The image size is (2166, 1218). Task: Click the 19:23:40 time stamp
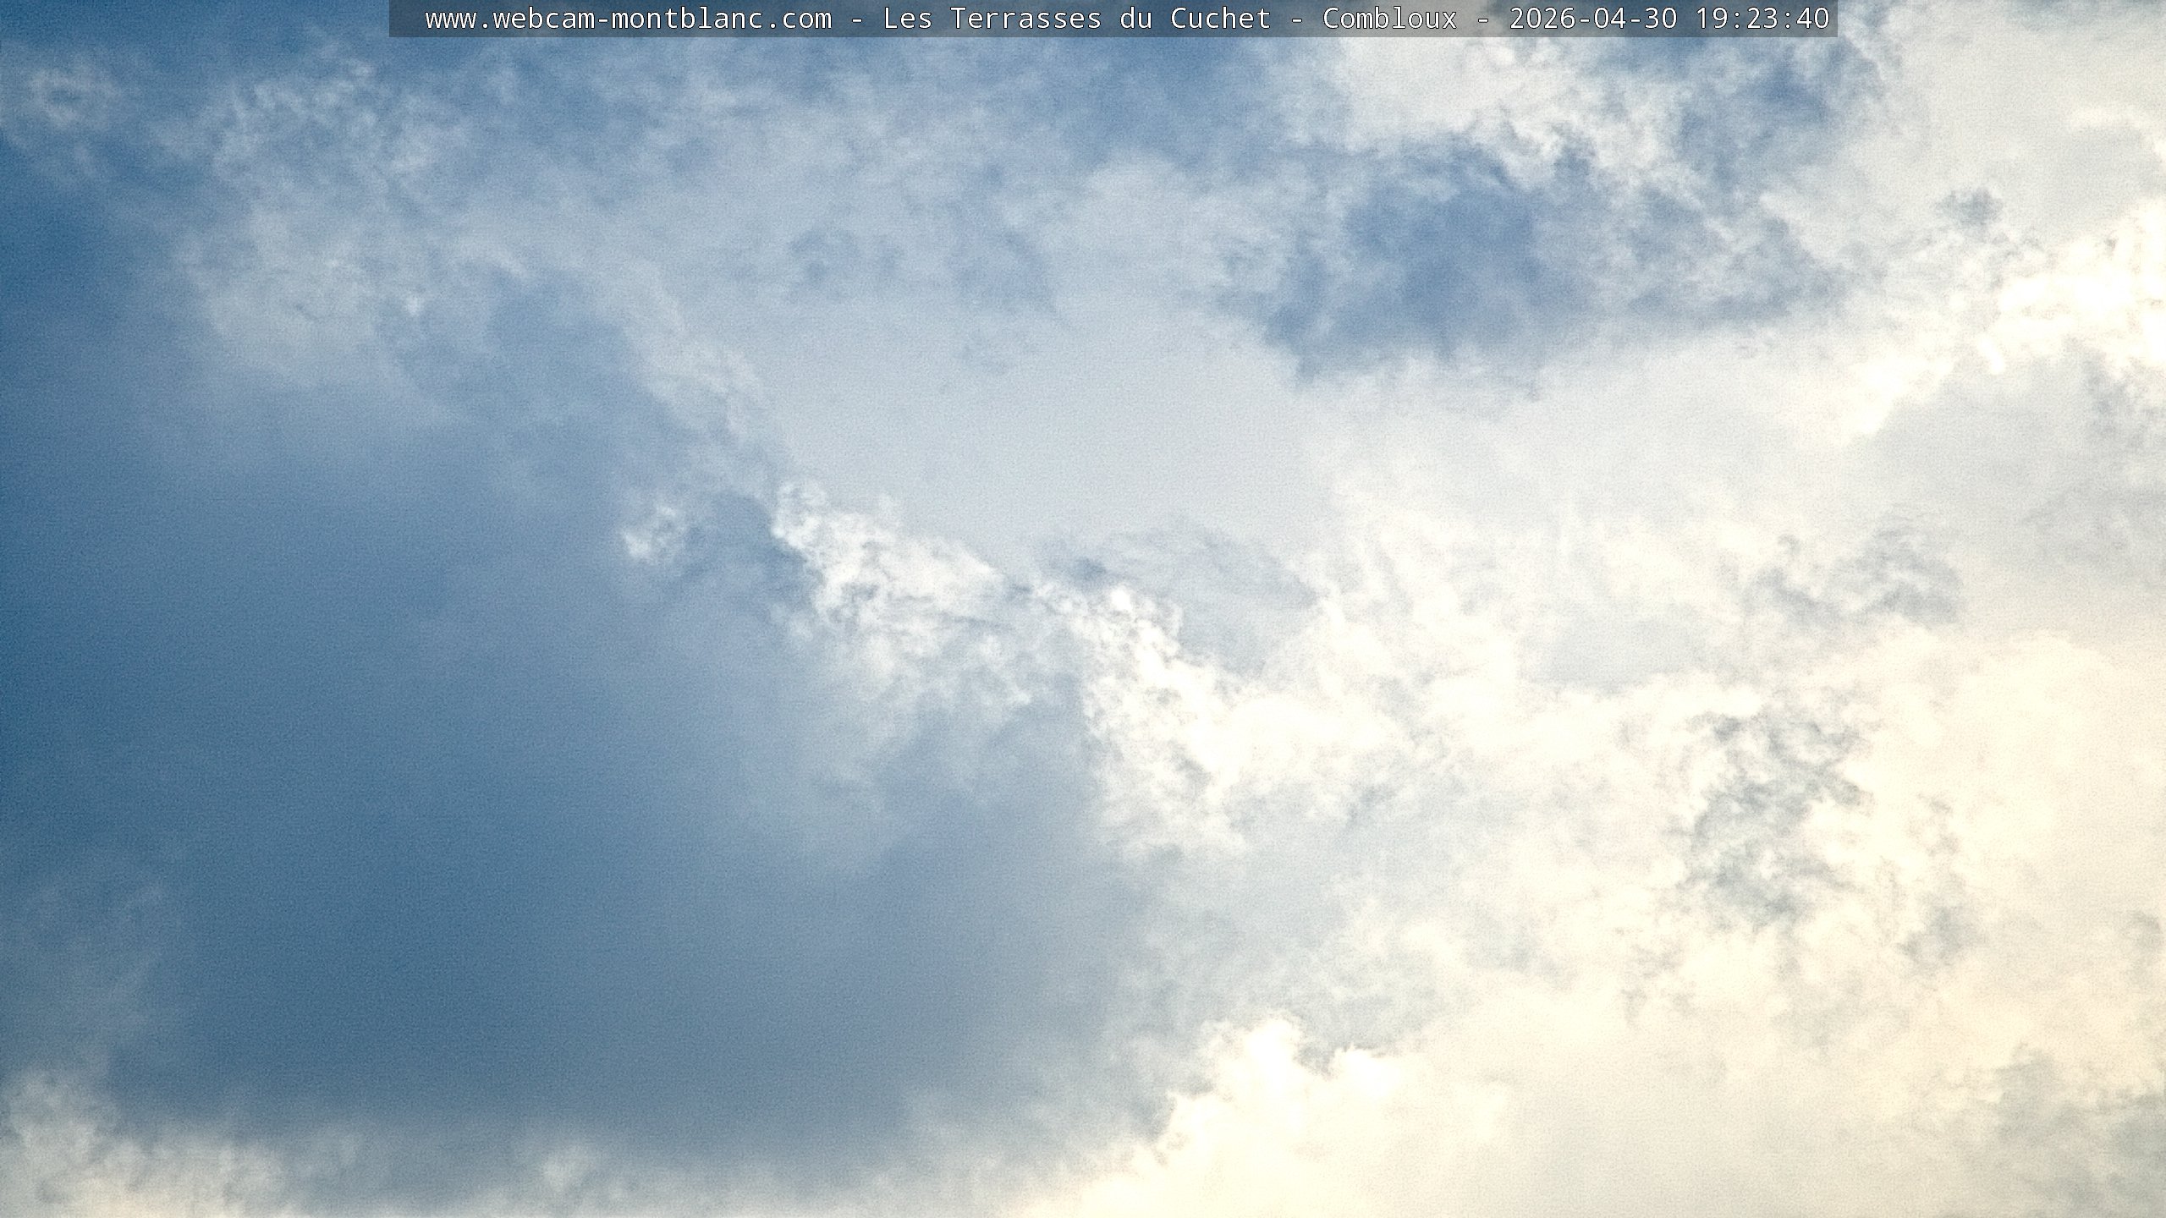(1762, 19)
